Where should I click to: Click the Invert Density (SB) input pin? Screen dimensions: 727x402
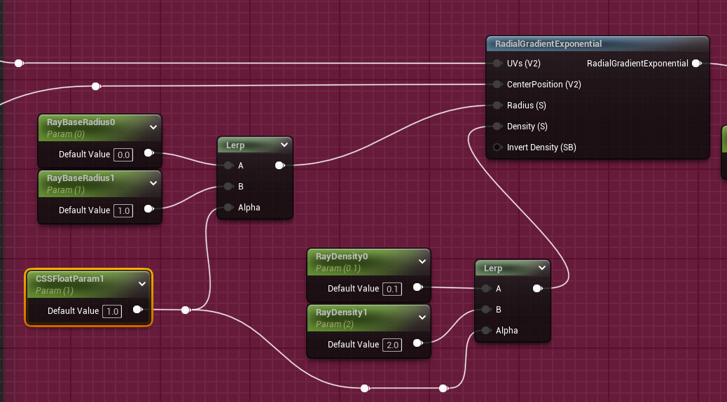(x=497, y=147)
